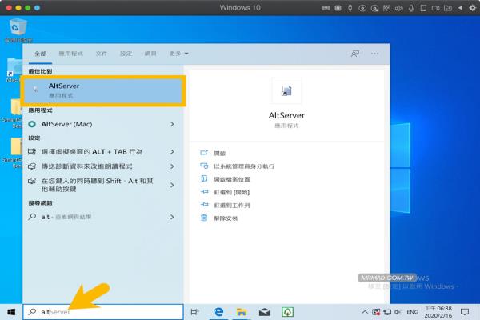This screenshot has width=480, height=320.
Task: Open the Action Center notifications icon
Action: (x=465, y=312)
